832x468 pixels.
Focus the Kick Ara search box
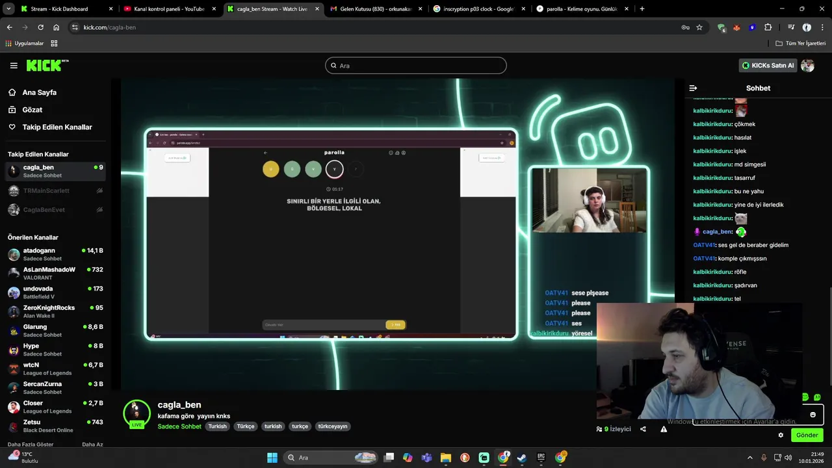[x=415, y=66]
